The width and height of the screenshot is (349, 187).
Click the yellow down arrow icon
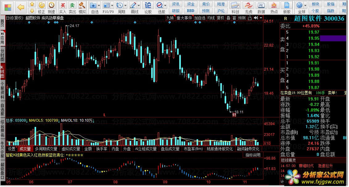point(32,11)
